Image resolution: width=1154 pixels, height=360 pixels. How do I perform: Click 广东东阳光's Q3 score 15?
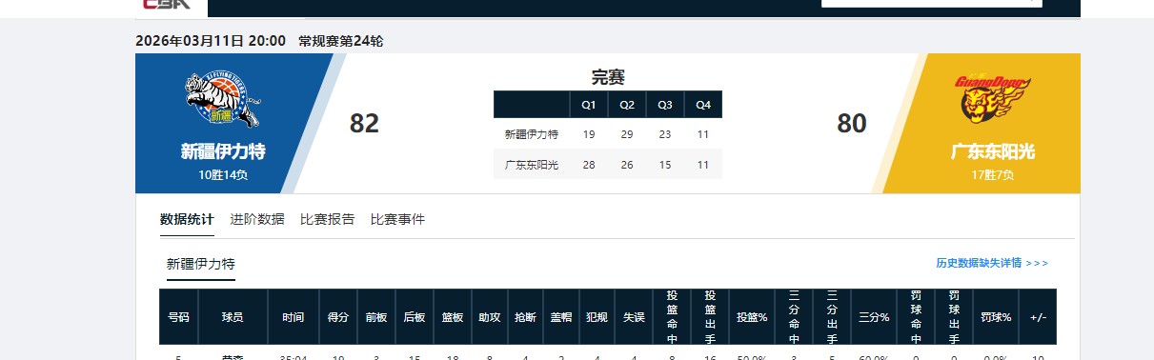[665, 165]
